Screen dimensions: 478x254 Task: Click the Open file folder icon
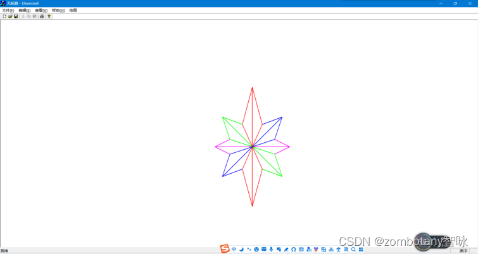point(10,16)
